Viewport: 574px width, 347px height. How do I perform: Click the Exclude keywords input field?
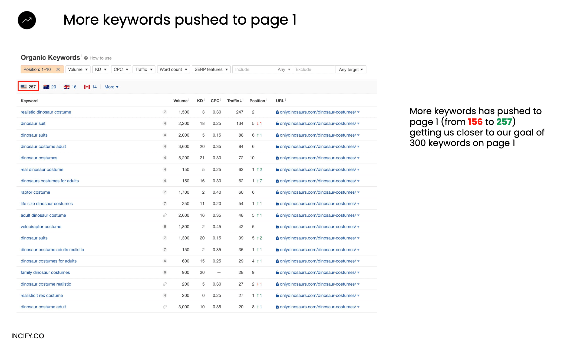[x=314, y=70]
